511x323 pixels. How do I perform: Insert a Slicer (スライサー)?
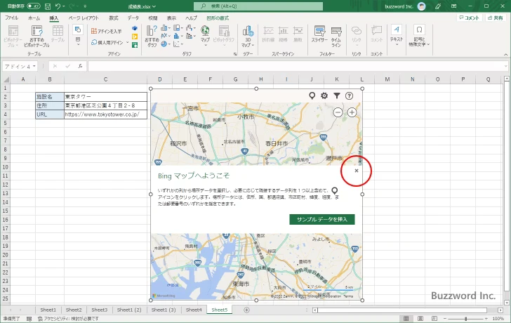click(319, 34)
